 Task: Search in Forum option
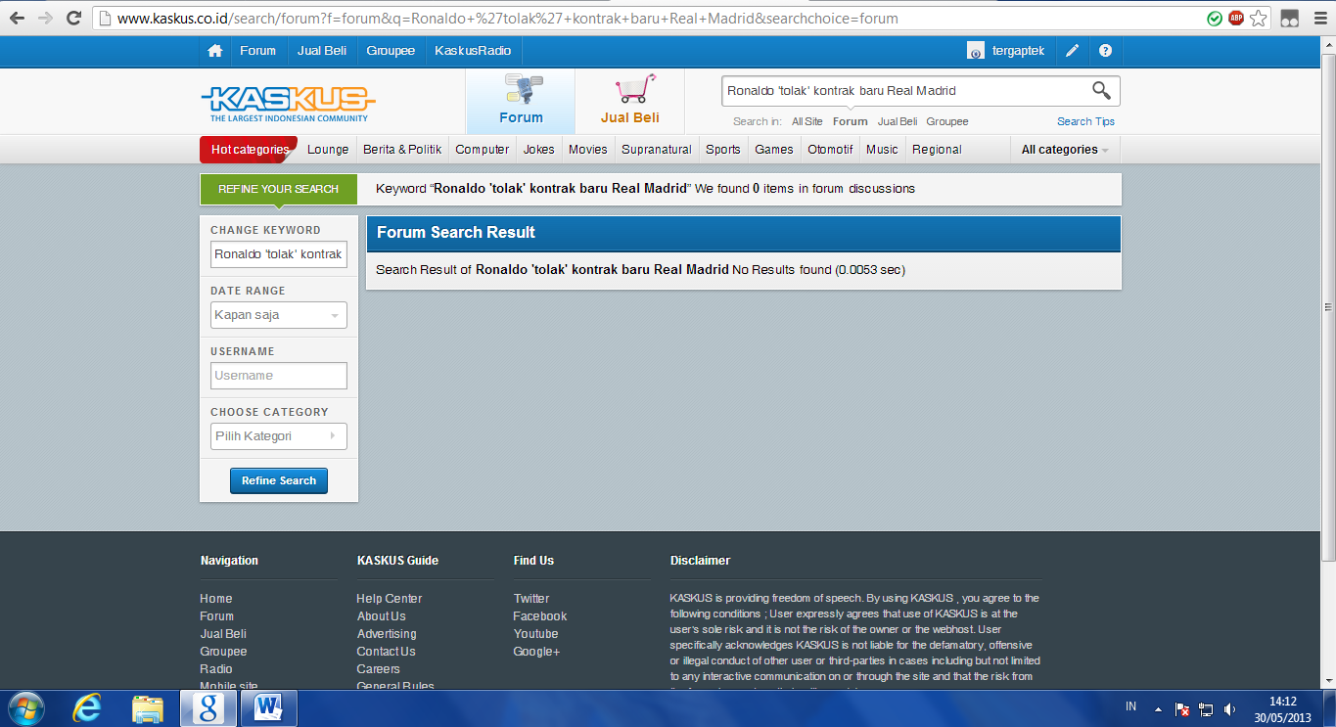850,121
